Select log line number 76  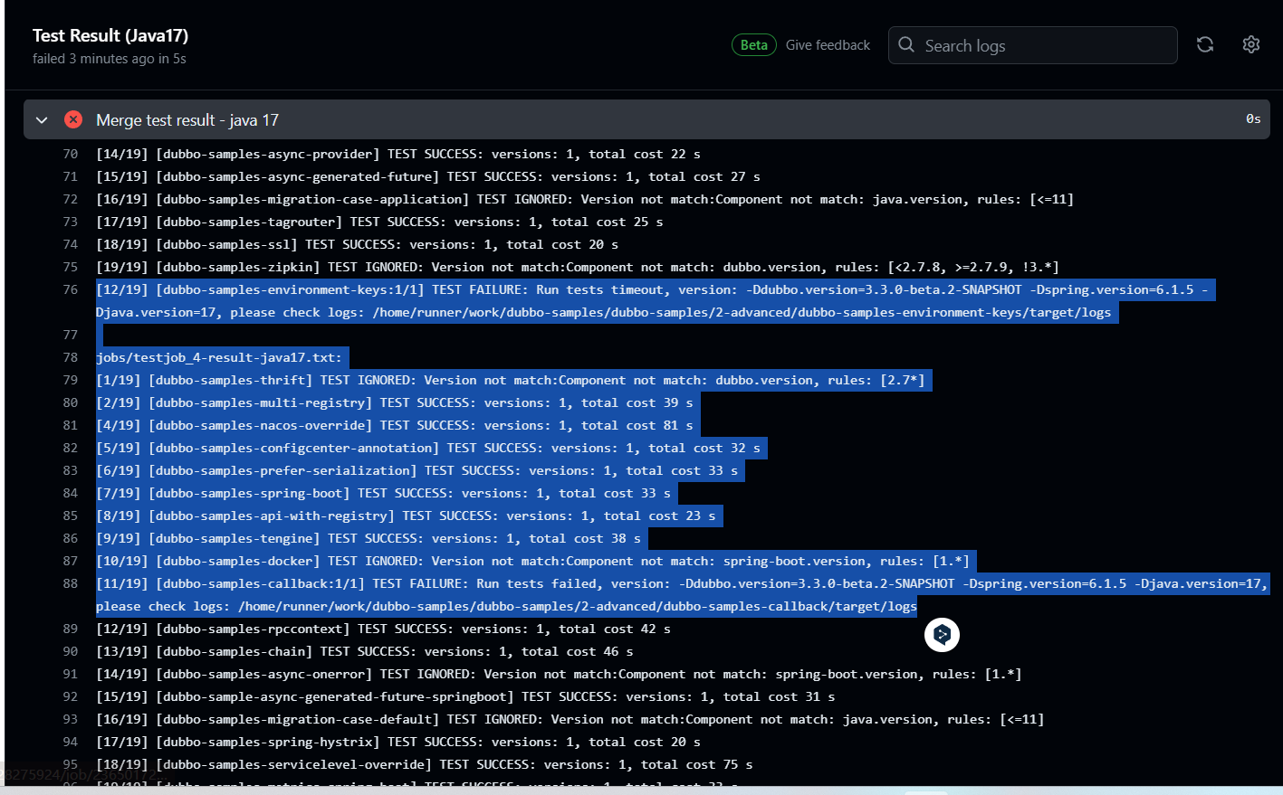[71, 289]
